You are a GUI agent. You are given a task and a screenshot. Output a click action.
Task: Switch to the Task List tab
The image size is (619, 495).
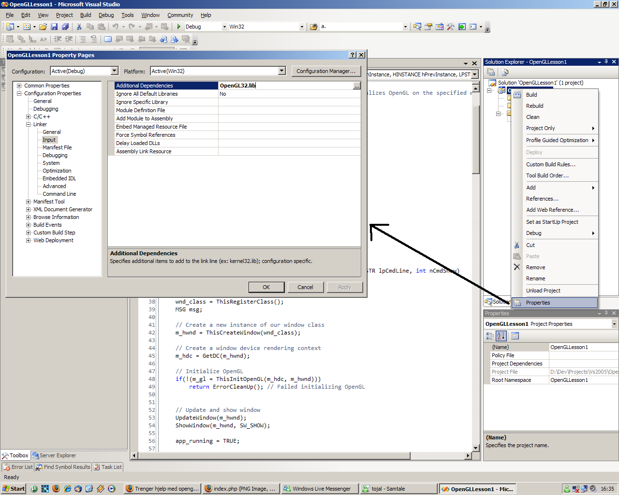point(108,467)
